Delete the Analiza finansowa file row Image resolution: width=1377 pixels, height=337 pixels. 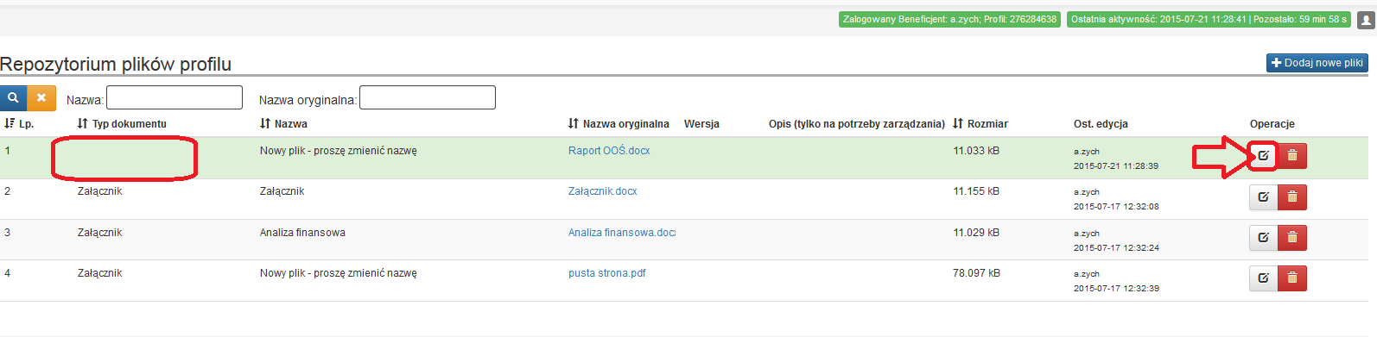(1292, 238)
